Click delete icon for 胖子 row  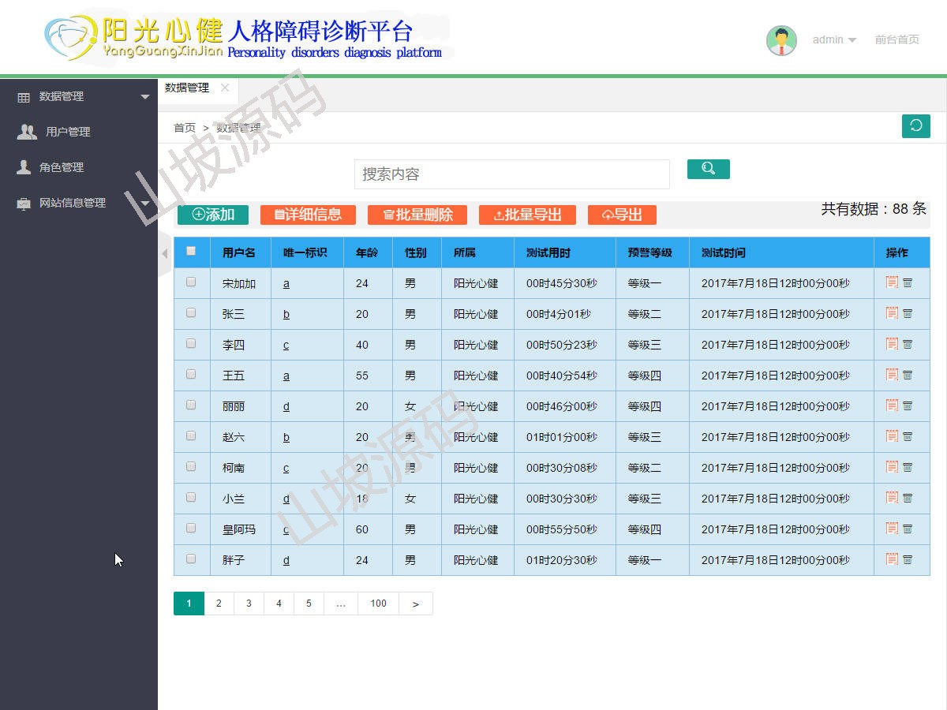tap(908, 559)
